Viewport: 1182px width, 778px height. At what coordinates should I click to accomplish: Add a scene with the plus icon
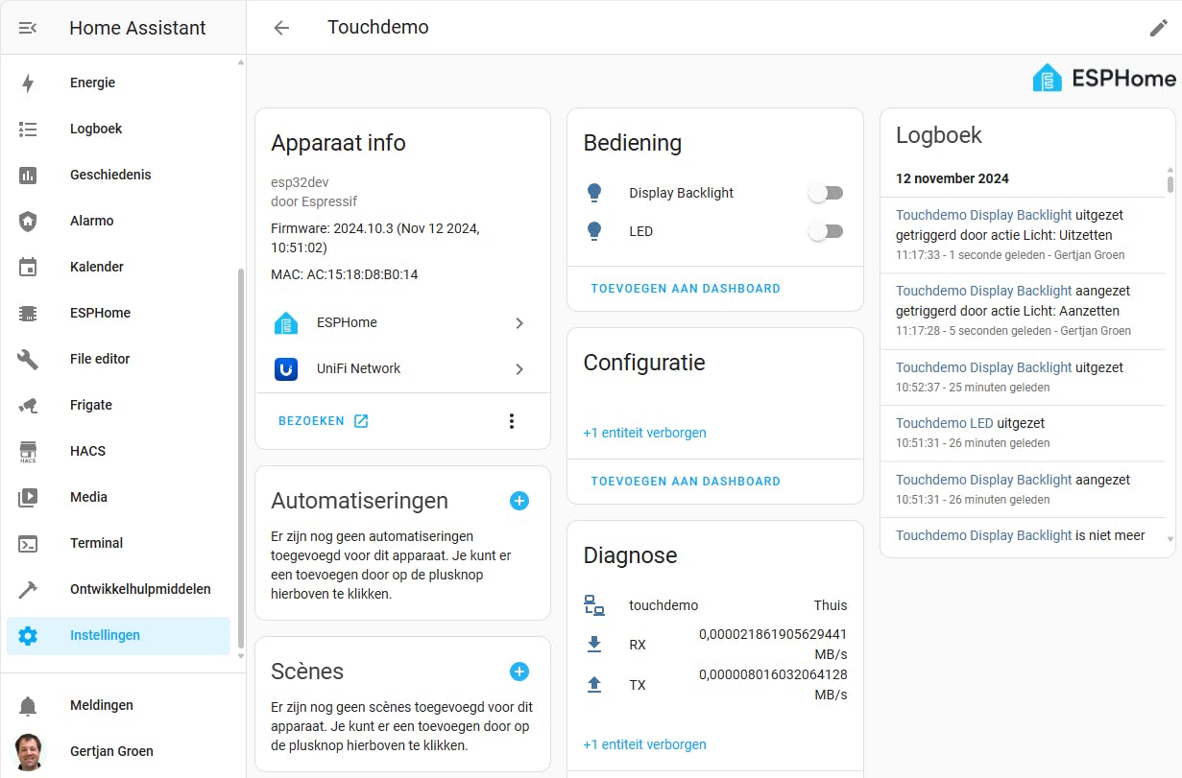click(x=519, y=672)
